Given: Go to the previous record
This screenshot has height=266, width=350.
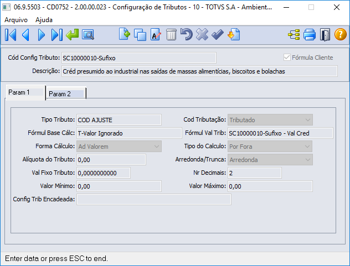Looking at the screenshot, I should click(x=25, y=35).
